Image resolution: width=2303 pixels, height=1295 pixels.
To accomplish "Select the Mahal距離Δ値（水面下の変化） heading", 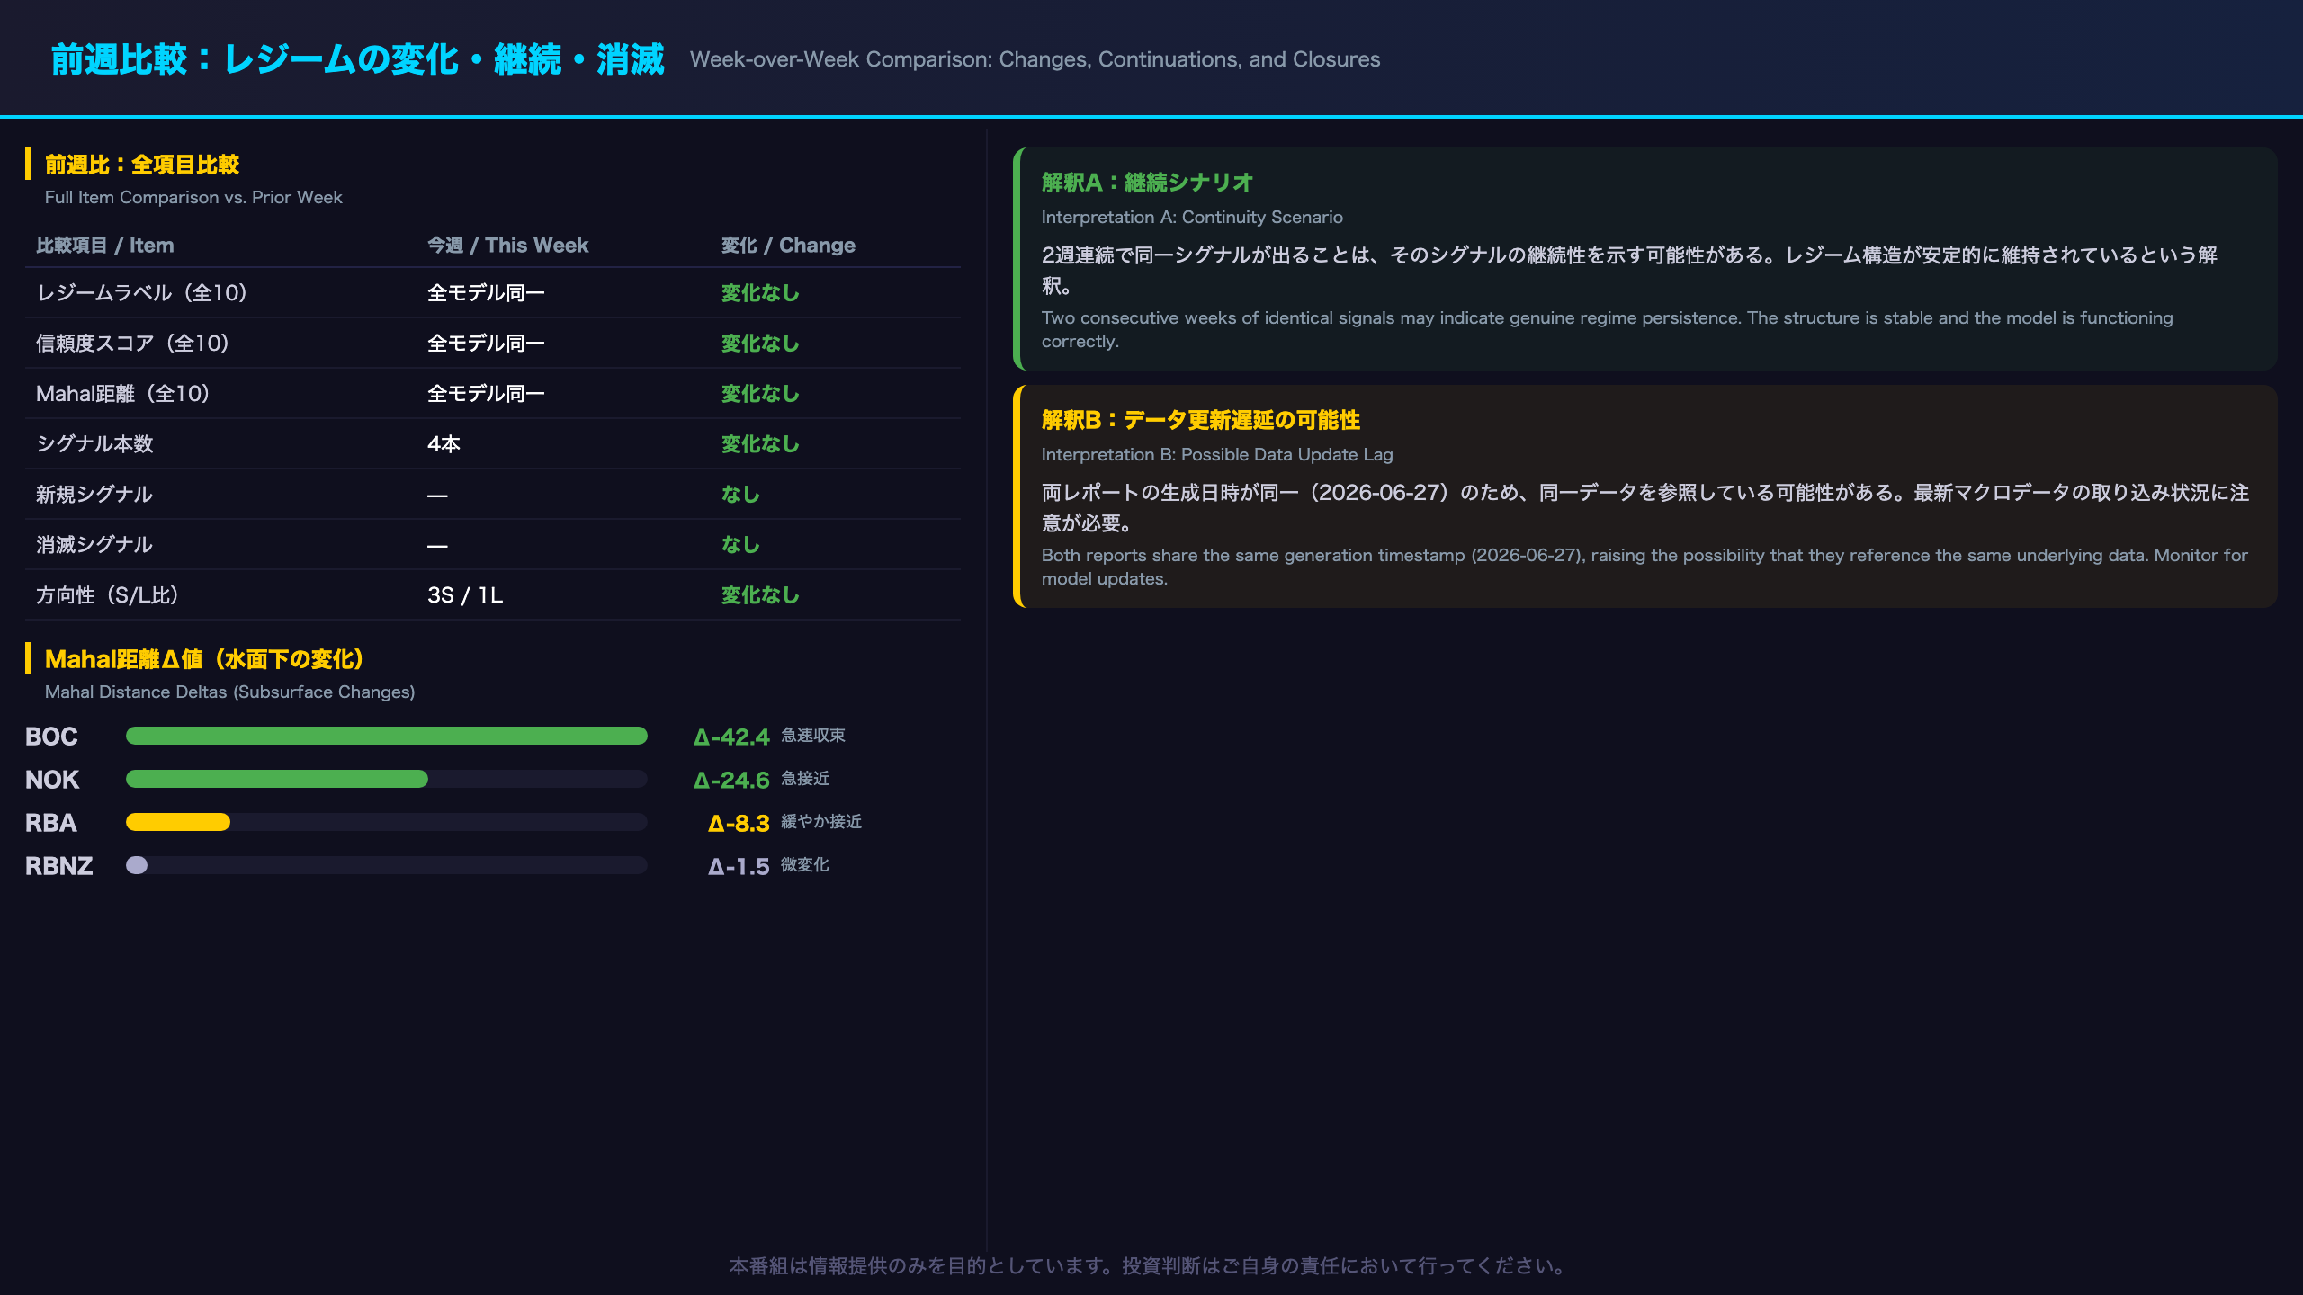I will click(x=204, y=659).
